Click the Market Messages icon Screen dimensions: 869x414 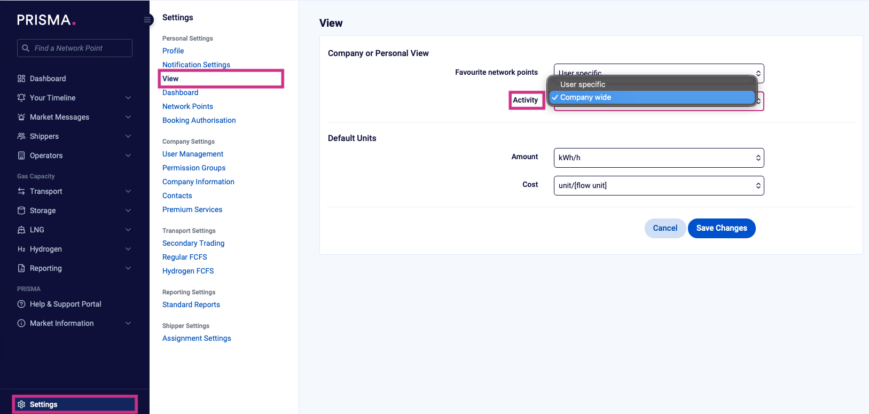(x=21, y=117)
